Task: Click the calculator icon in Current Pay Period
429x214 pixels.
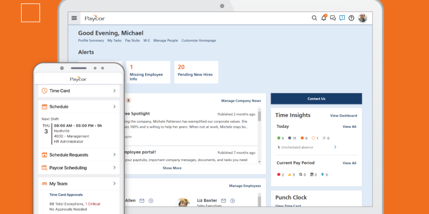Action: click(x=312, y=175)
